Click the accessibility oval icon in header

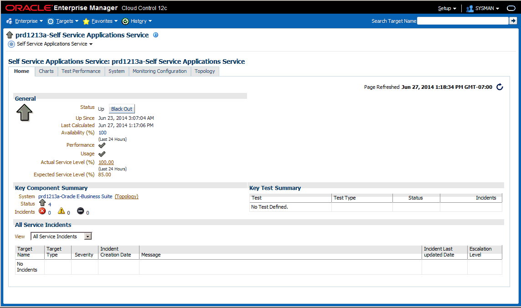click(x=511, y=8)
